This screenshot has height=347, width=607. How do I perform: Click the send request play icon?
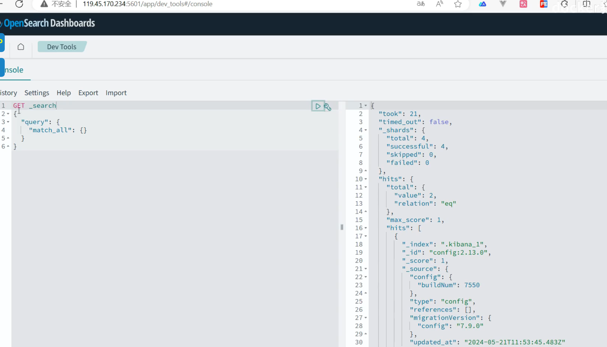[x=318, y=106]
